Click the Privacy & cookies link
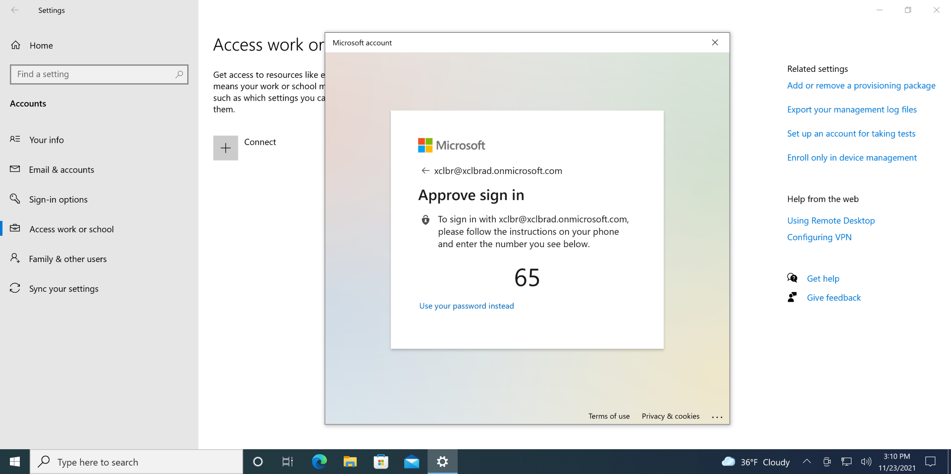Screen dimensions: 951x474 tap(671, 416)
